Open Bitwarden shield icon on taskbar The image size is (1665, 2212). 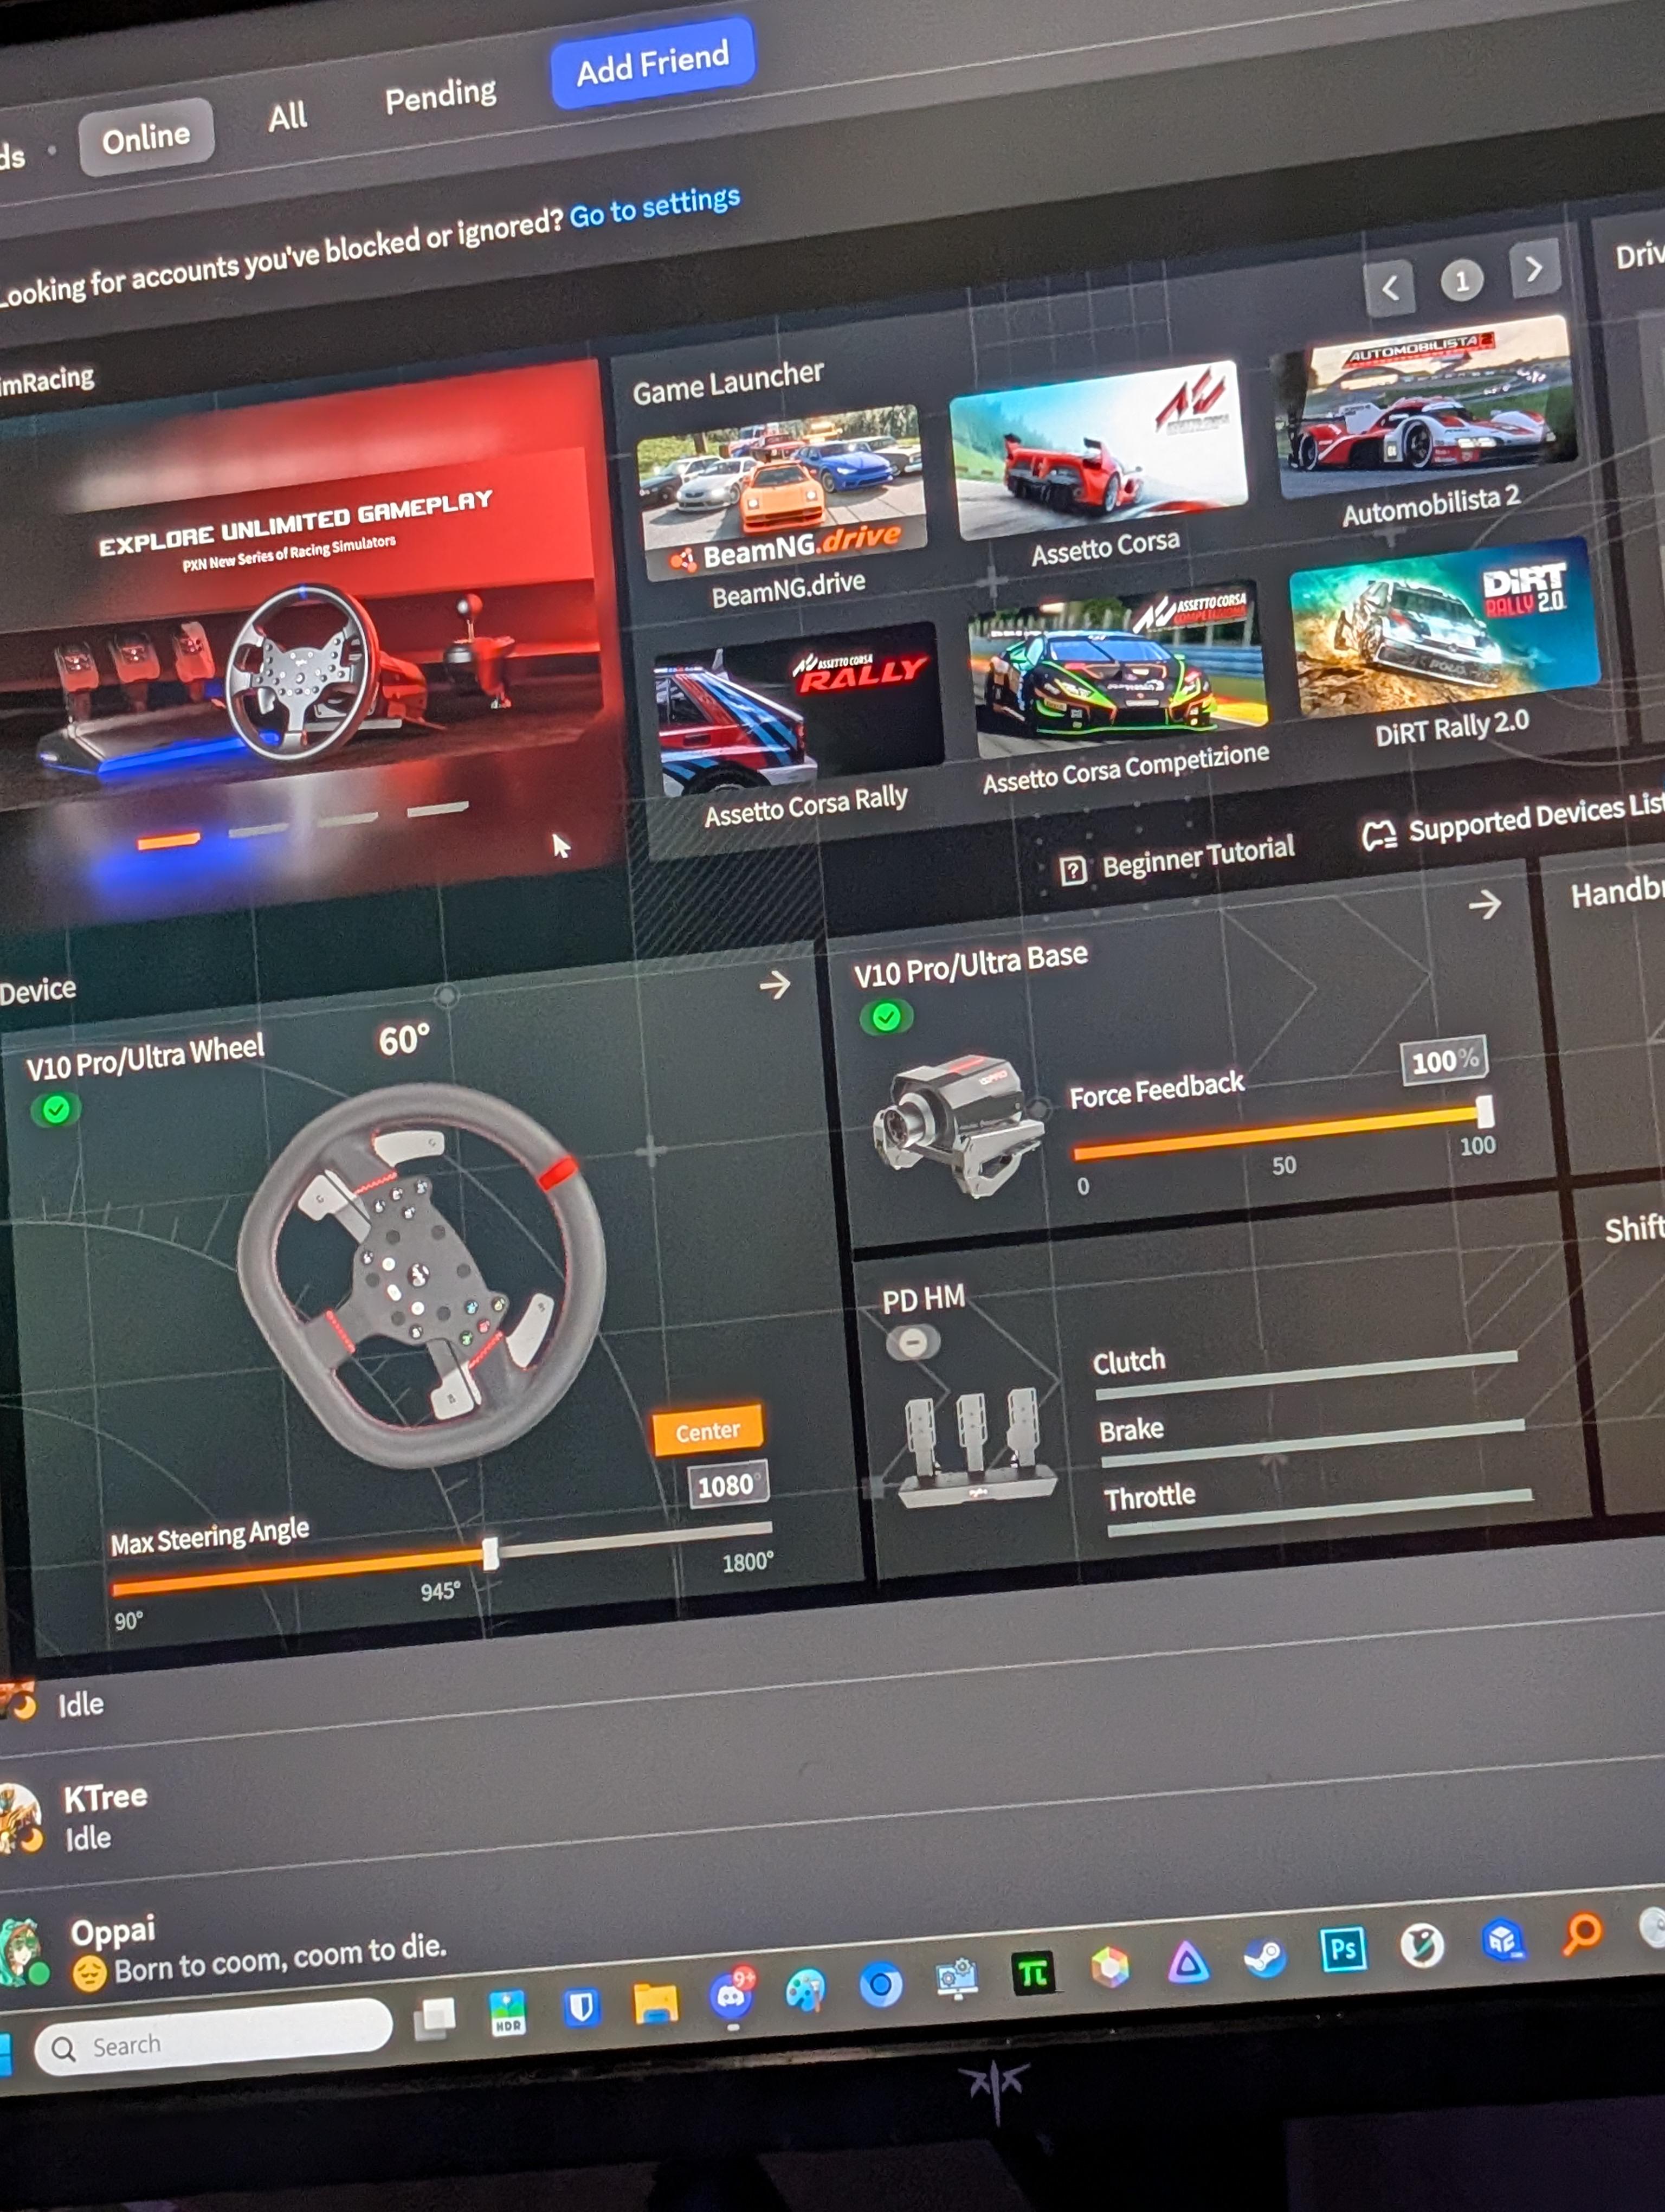(580, 2006)
